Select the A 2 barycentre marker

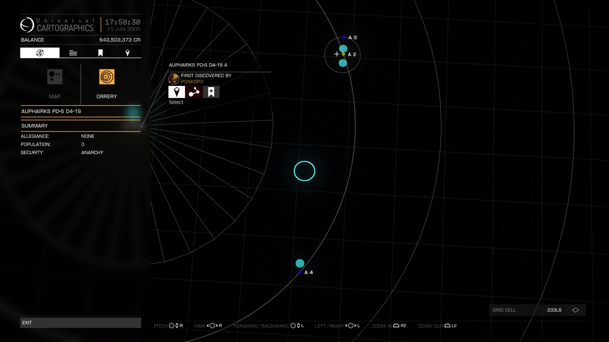pyautogui.click(x=343, y=54)
